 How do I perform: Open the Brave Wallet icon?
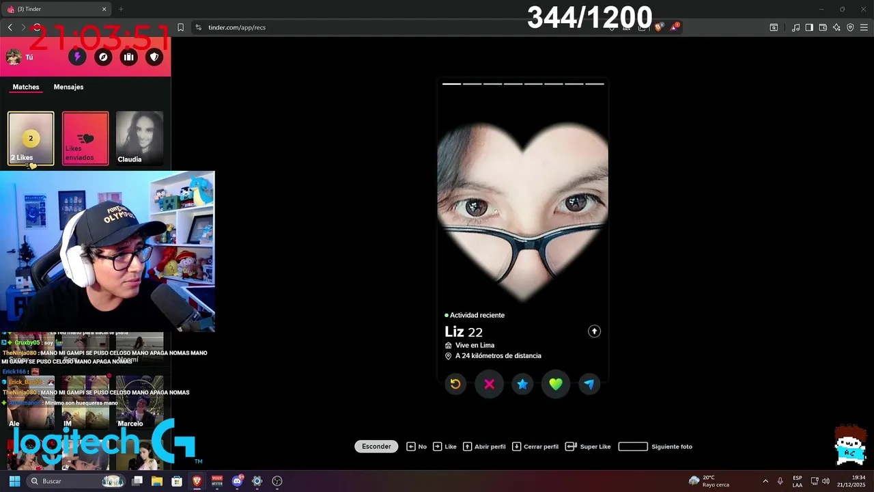tap(823, 27)
